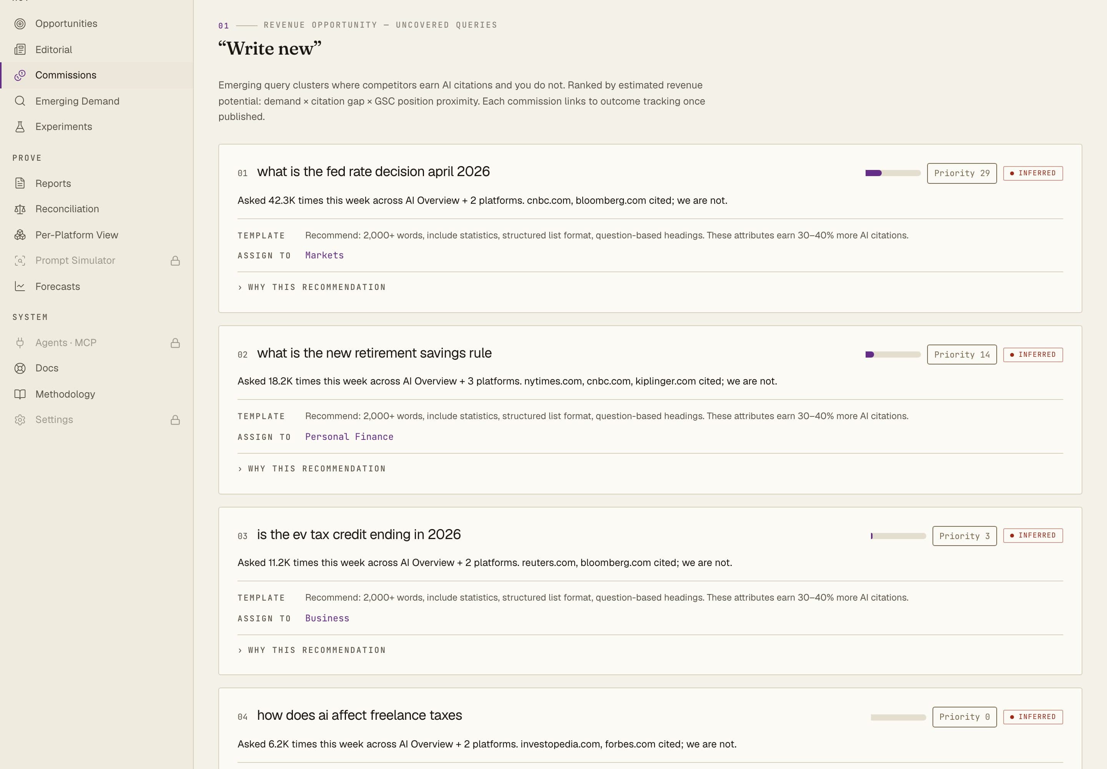The image size is (1107, 769).
Task: Click the Methodology book icon
Action: 20,394
